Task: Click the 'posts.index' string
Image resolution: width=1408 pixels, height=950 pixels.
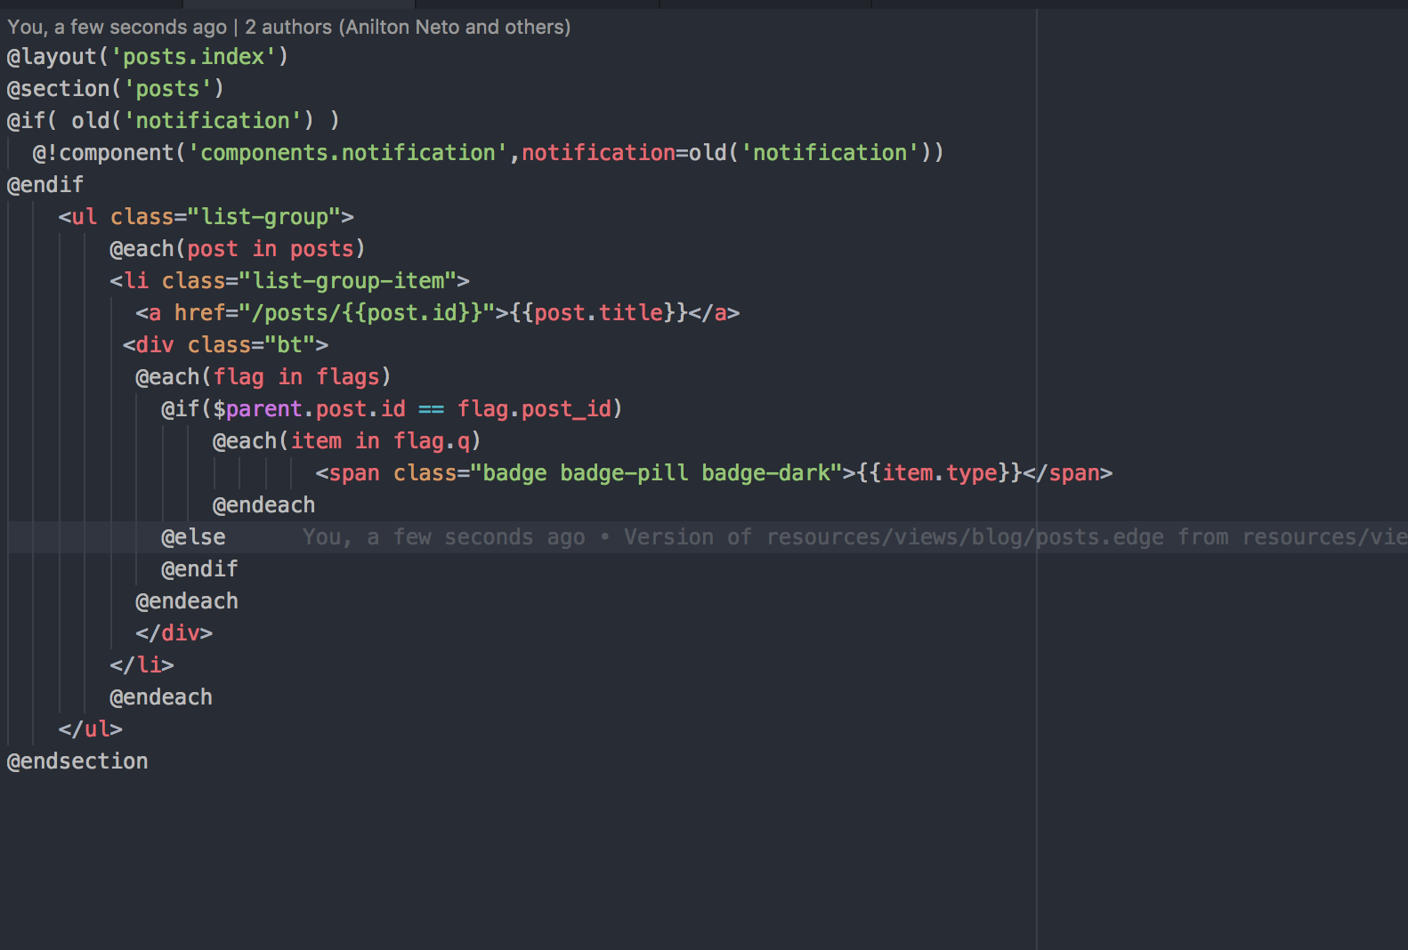Action: (193, 57)
